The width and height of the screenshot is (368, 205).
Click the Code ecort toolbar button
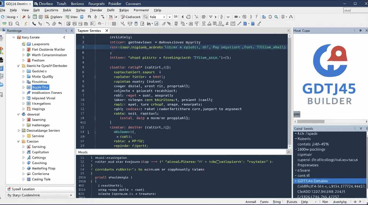click(x=131, y=17)
